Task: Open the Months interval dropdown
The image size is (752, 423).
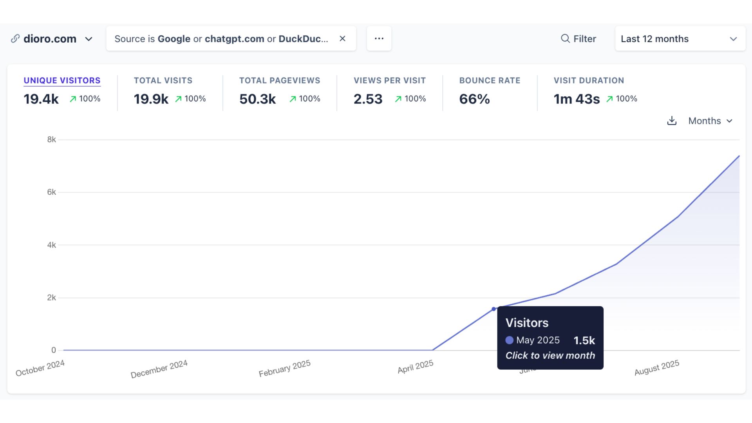Action: (710, 121)
